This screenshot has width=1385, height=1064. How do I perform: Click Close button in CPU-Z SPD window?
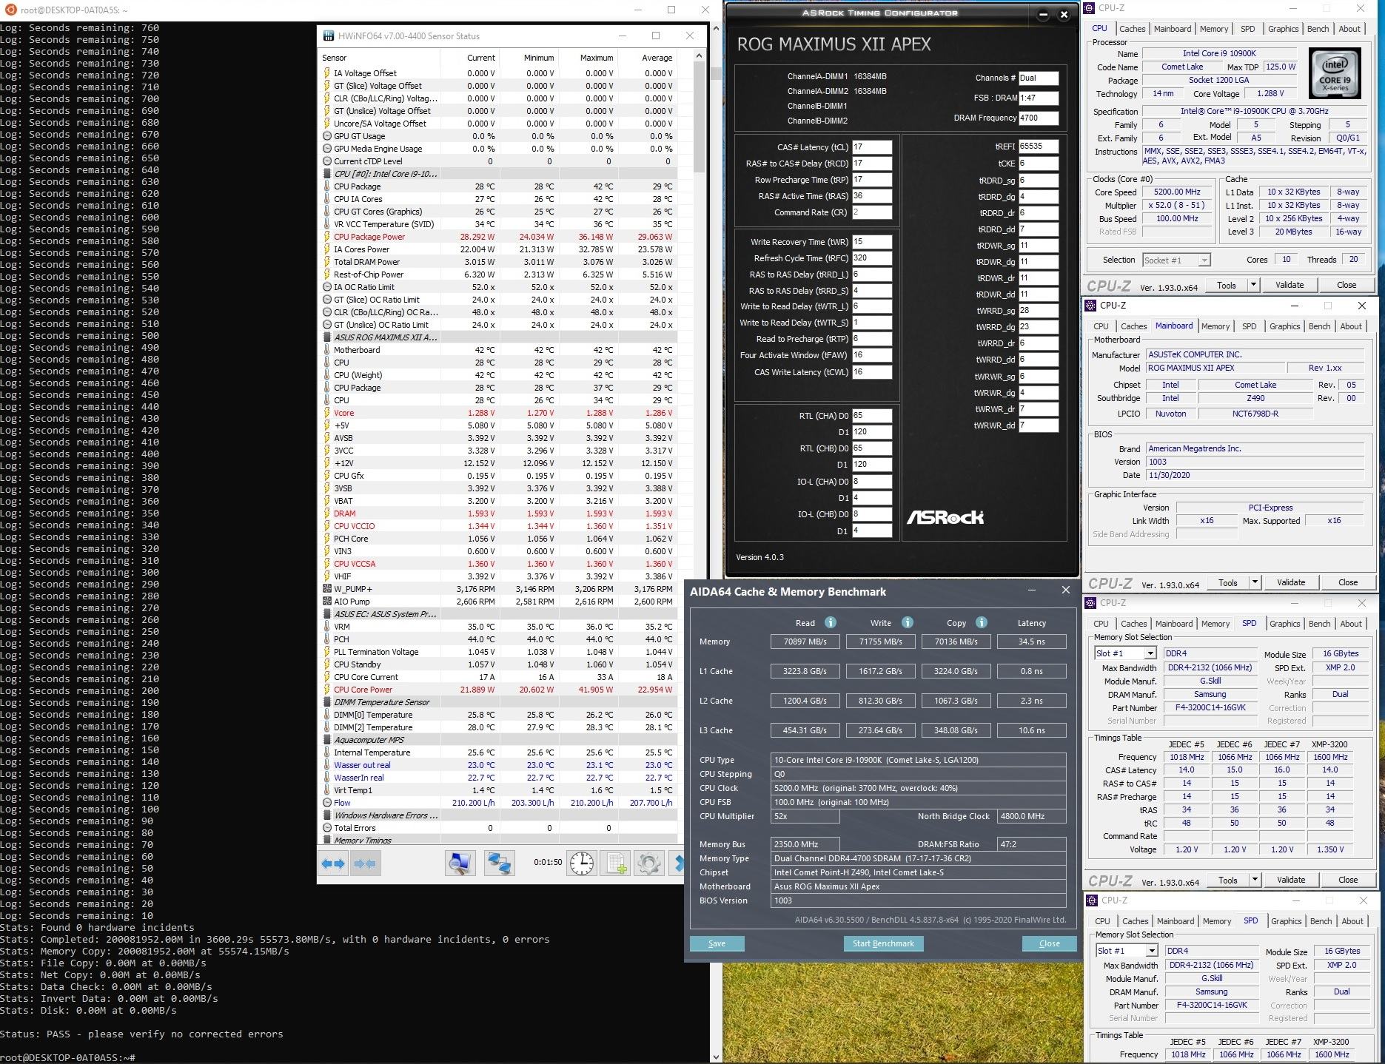click(x=1348, y=880)
